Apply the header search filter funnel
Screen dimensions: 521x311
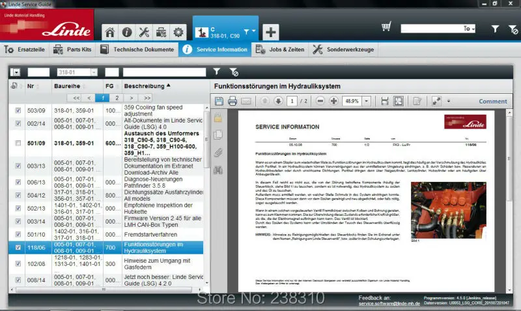click(x=495, y=29)
